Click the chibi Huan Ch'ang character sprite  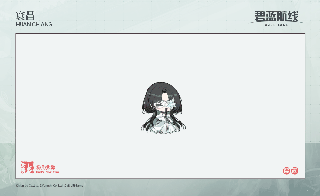tap(163, 108)
